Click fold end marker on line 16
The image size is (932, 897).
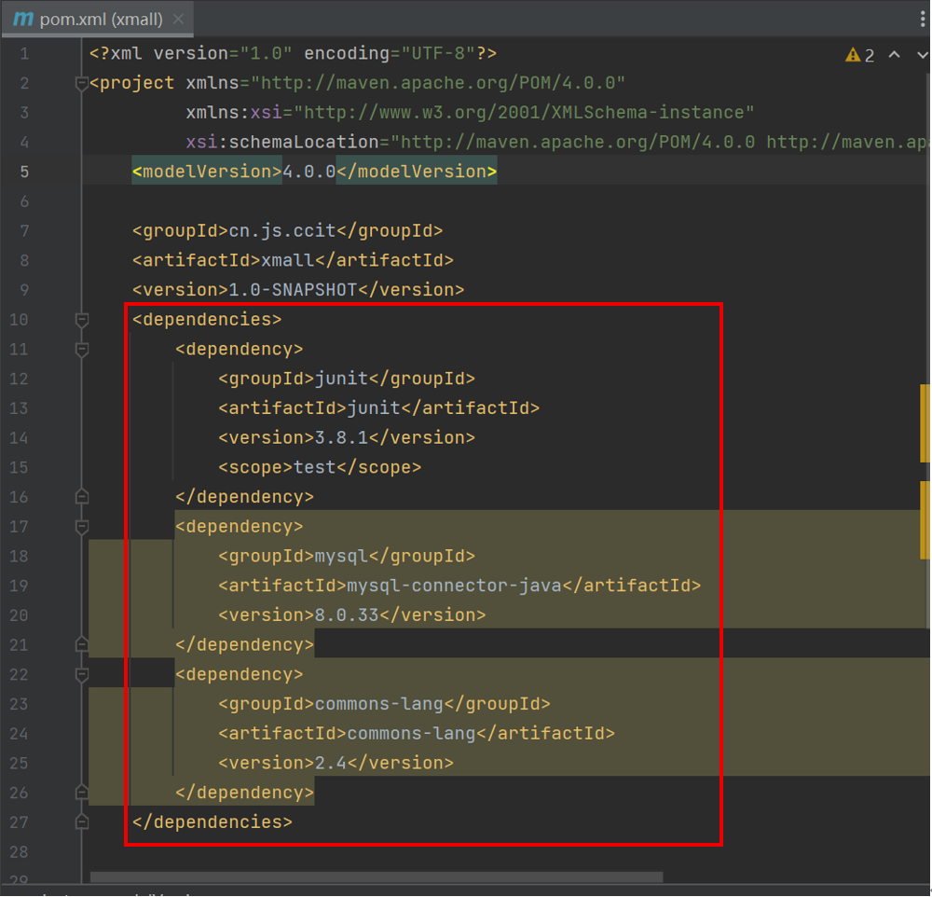pyautogui.click(x=82, y=497)
